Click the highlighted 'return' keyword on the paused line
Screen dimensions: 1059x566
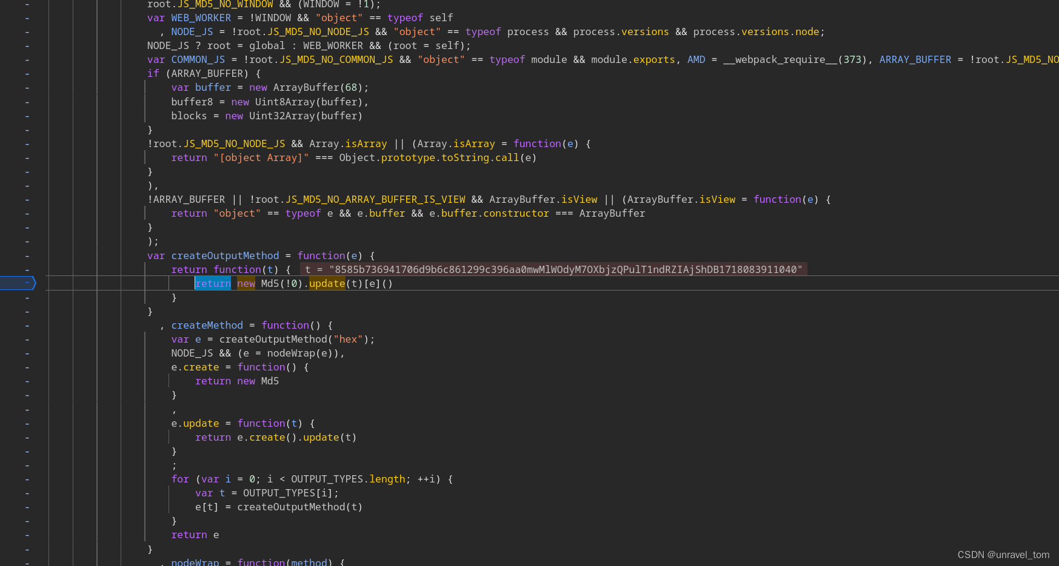pos(213,283)
